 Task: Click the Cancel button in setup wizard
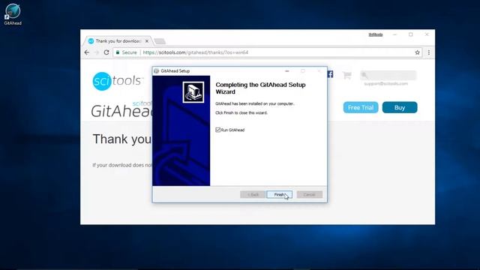pyautogui.click(x=310, y=195)
